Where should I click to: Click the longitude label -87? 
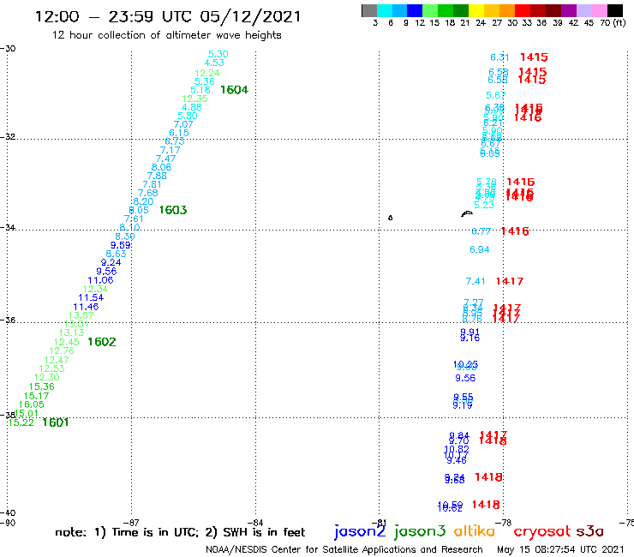coord(131,523)
